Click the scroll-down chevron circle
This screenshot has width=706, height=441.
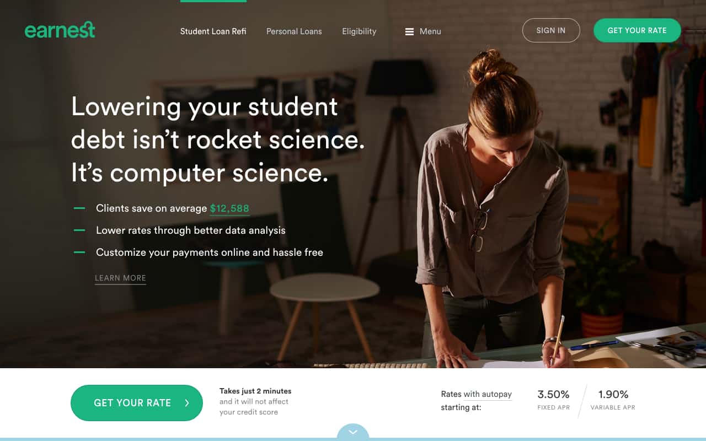(352, 432)
